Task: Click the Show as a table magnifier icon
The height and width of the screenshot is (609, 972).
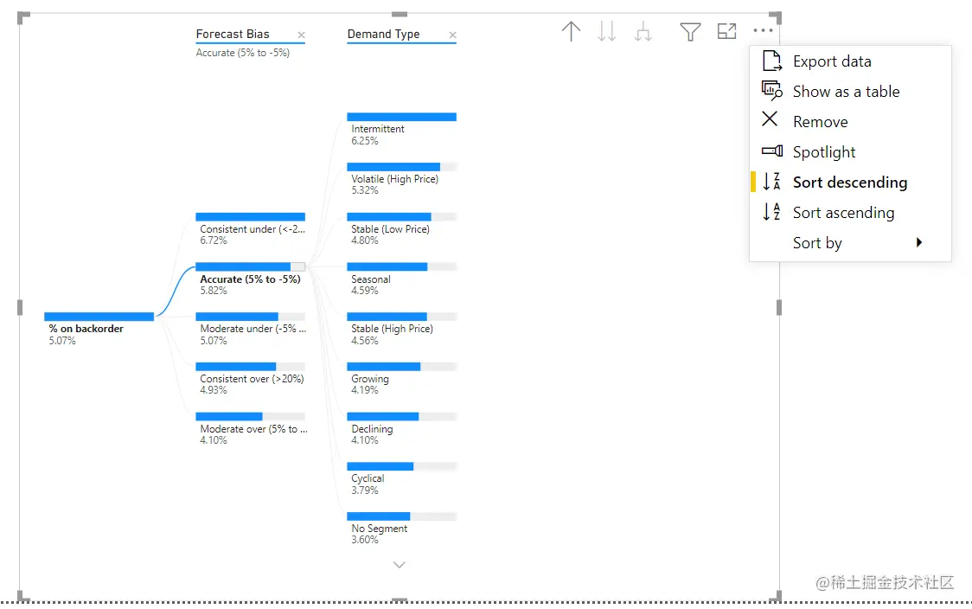Action: point(771,91)
